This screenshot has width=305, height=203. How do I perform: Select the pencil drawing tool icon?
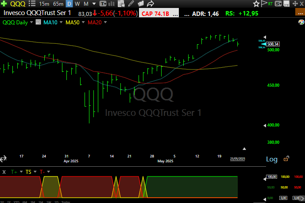[x=131, y=4]
